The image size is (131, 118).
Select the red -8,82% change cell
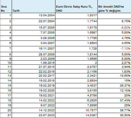[114, 28]
